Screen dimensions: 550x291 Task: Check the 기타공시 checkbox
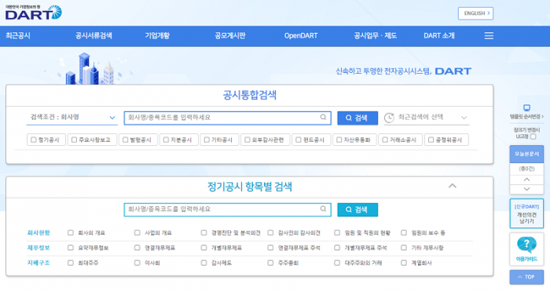(207, 140)
